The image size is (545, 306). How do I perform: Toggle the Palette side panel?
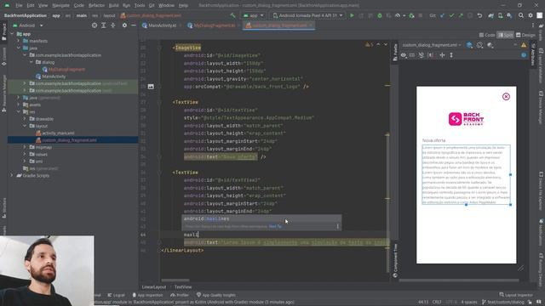[x=395, y=52]
